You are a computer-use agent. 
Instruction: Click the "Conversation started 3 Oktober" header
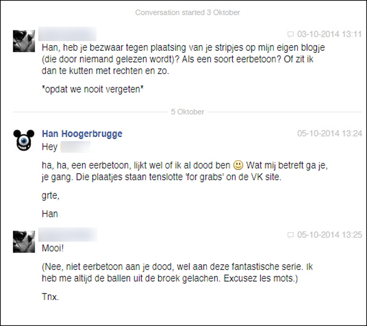pos(187,12)
